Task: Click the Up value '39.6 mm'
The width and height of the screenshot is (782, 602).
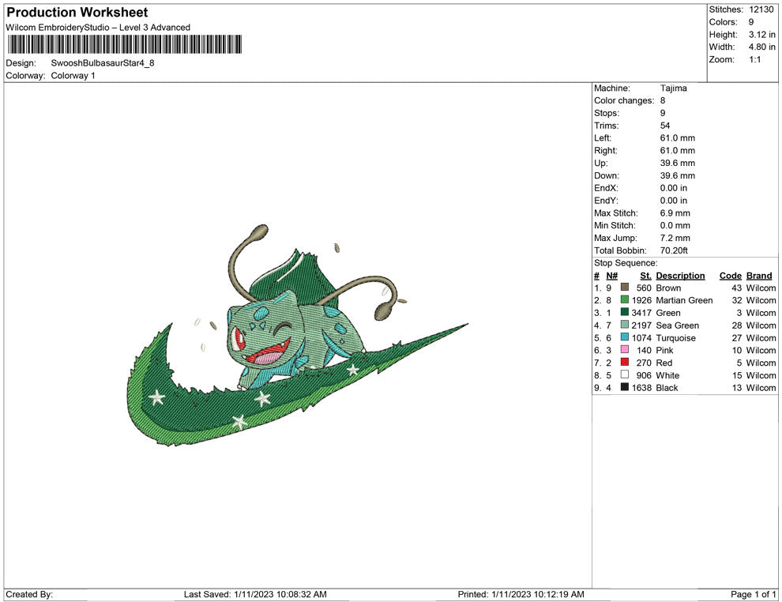Action: pyautogui.click(x=677, y=163)
